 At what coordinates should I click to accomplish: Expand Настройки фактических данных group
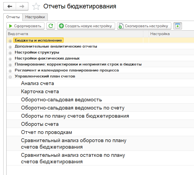pyautogui.click(x=10, y=59)
